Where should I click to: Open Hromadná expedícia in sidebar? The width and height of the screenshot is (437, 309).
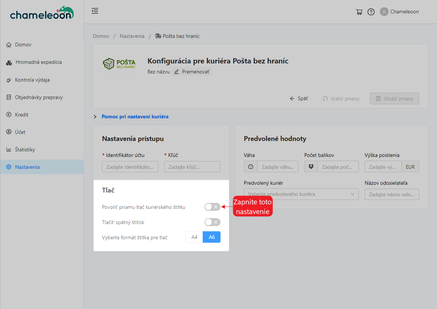click(x=38, y=62)
